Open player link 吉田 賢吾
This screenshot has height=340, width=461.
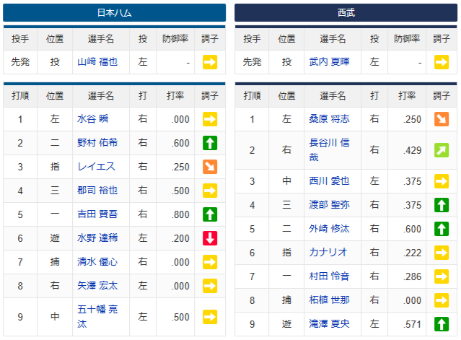coord(97,214)
